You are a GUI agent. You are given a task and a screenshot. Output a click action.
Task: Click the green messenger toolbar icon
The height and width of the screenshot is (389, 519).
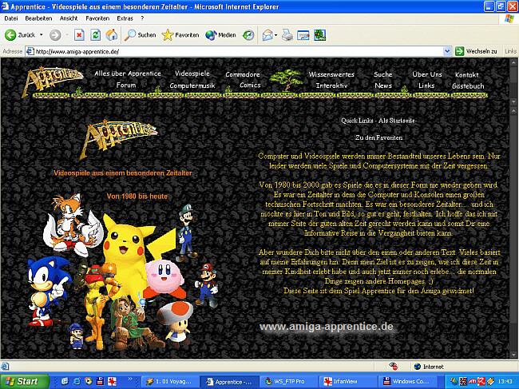[320, 35]
